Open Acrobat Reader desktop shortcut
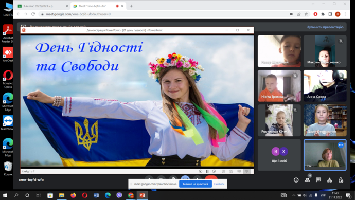The height and width of the screenshot is (200, 355). click(8, 33)
